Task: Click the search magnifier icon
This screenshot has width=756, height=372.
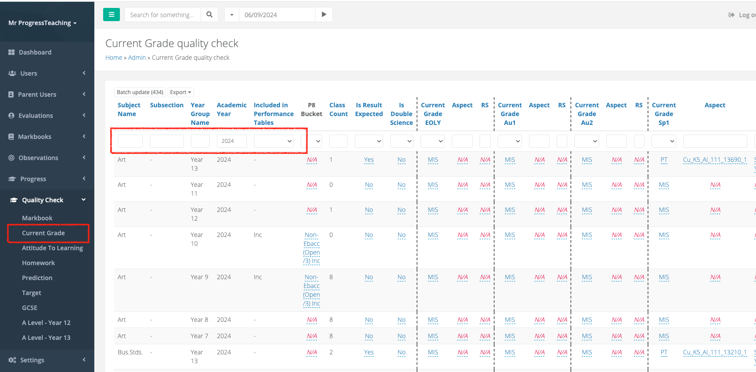Action: point(209,15)
